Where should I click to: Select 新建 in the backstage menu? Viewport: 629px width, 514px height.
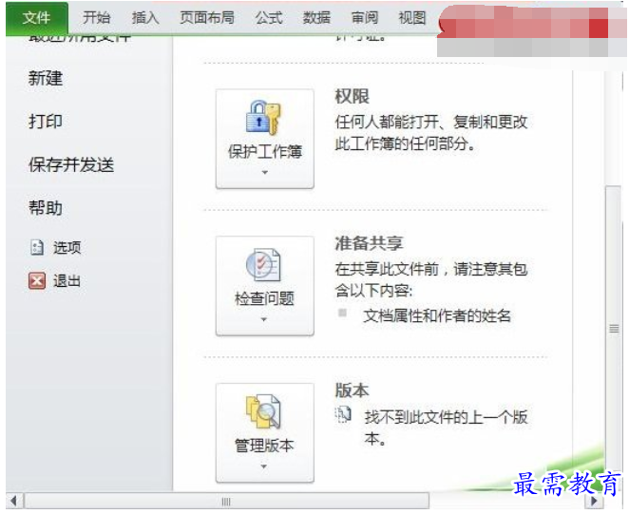click(x=46, y=78)
